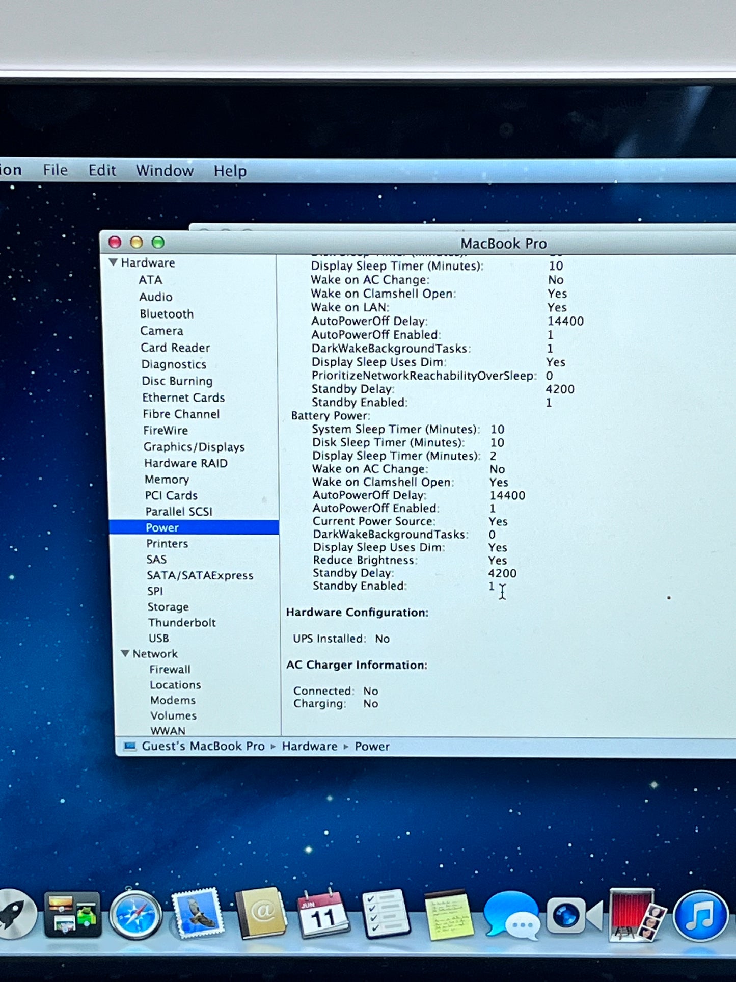
Task: Select Diagnostics in the sidebar
Action: pyautogui.click(x=174, y=364)
